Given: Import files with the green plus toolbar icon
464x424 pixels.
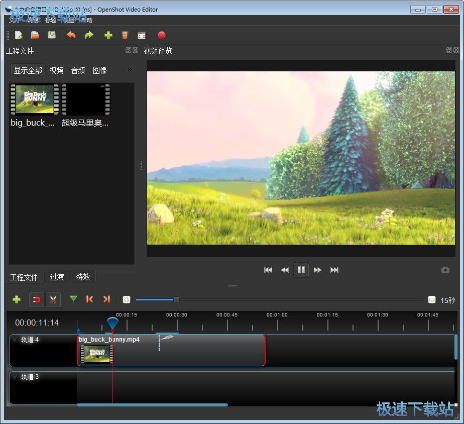Looking at the screenshot, I should (x=108, y=35).
